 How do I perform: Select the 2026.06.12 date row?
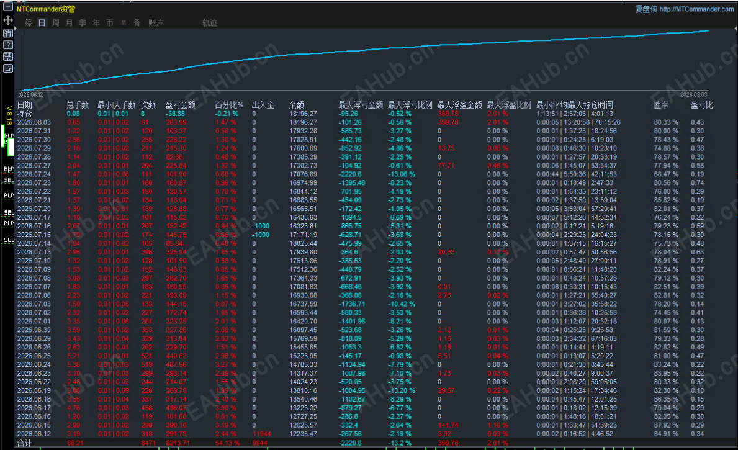[x=34, y=433]
